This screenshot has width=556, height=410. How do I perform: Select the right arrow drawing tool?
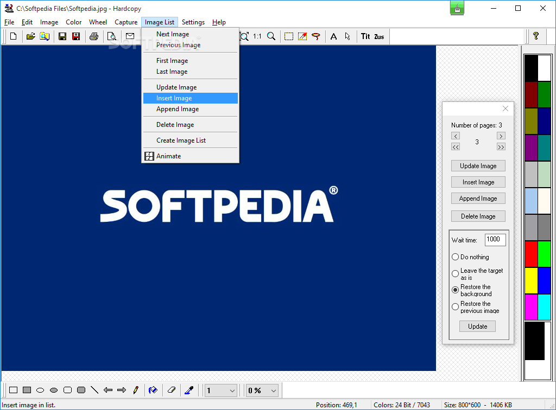point(122,390)
